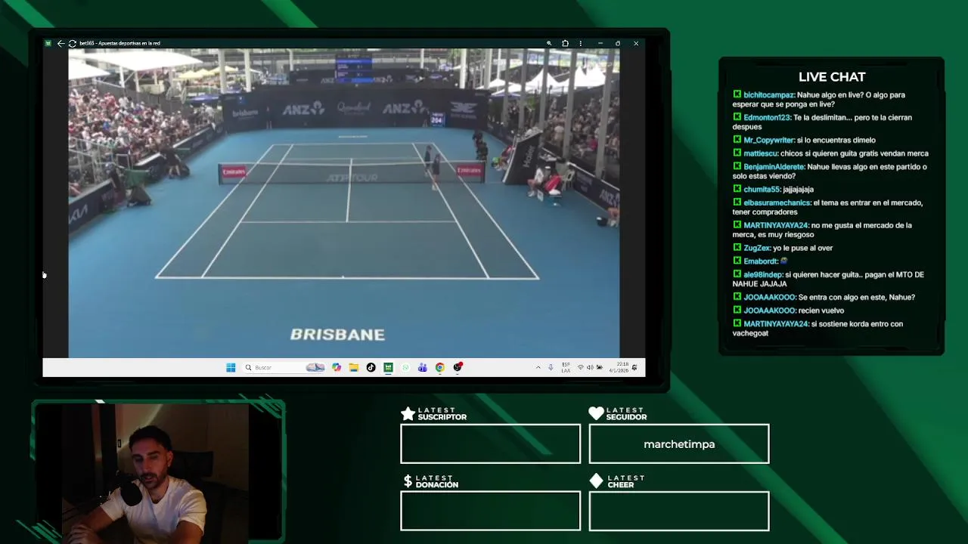Viewport: 968px width, 544px height.
Task: Click the Buscar taskbar search field
Action: [x=284, y=367]
